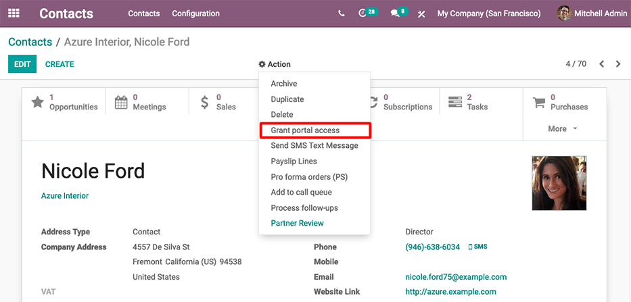This screenshot has width=631, height=302.
Task: Open the Configuration menu
Action: [x=195, y=14]
